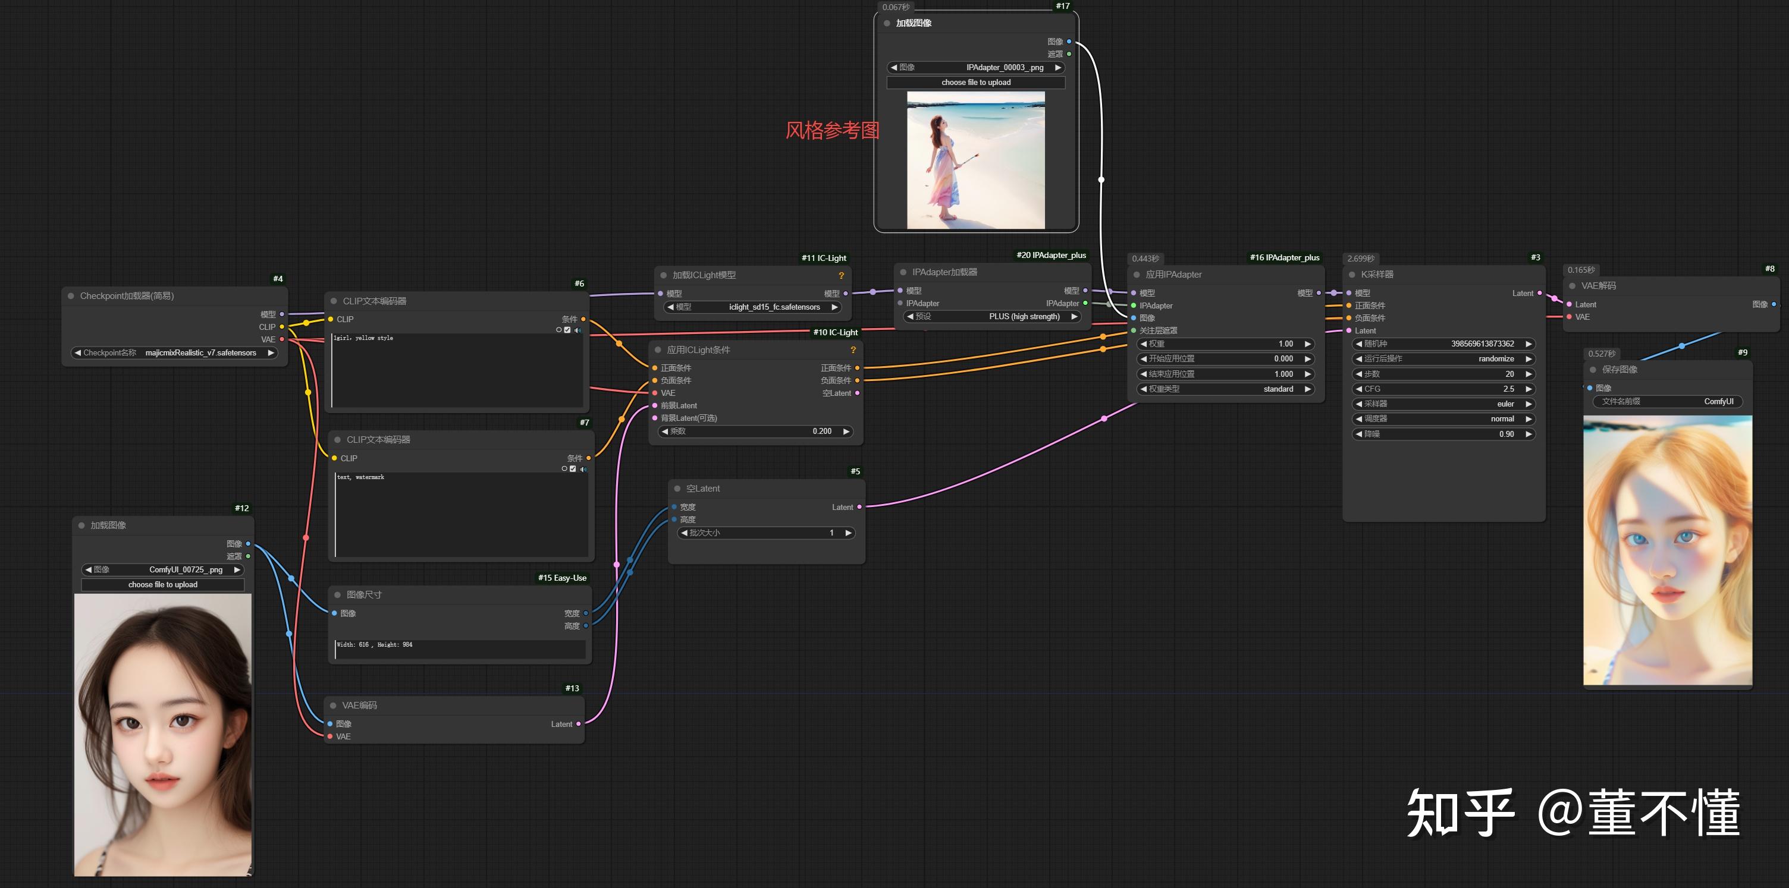The height and width of the screenshot is (888, 1789).
Task: Collapse the 应用IPAdapter node via title dot
Action: point(1136,275)
